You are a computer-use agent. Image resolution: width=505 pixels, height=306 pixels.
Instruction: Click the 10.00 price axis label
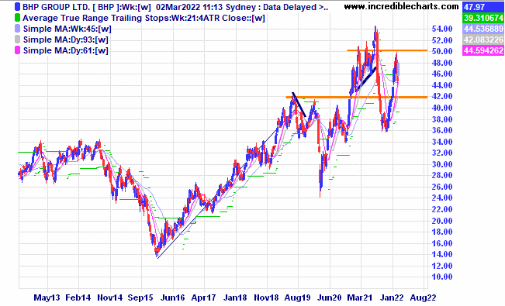[x=442, y=277]
